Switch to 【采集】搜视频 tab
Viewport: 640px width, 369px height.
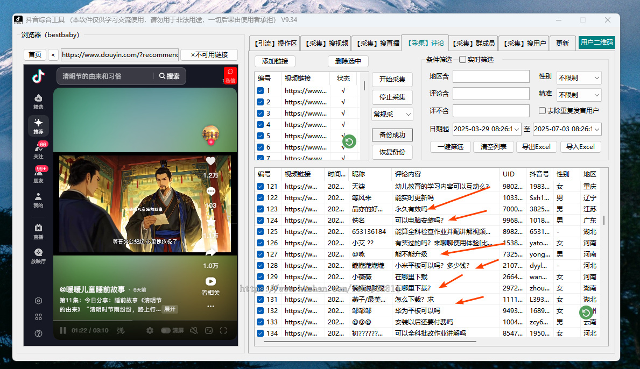pos(326,43)
